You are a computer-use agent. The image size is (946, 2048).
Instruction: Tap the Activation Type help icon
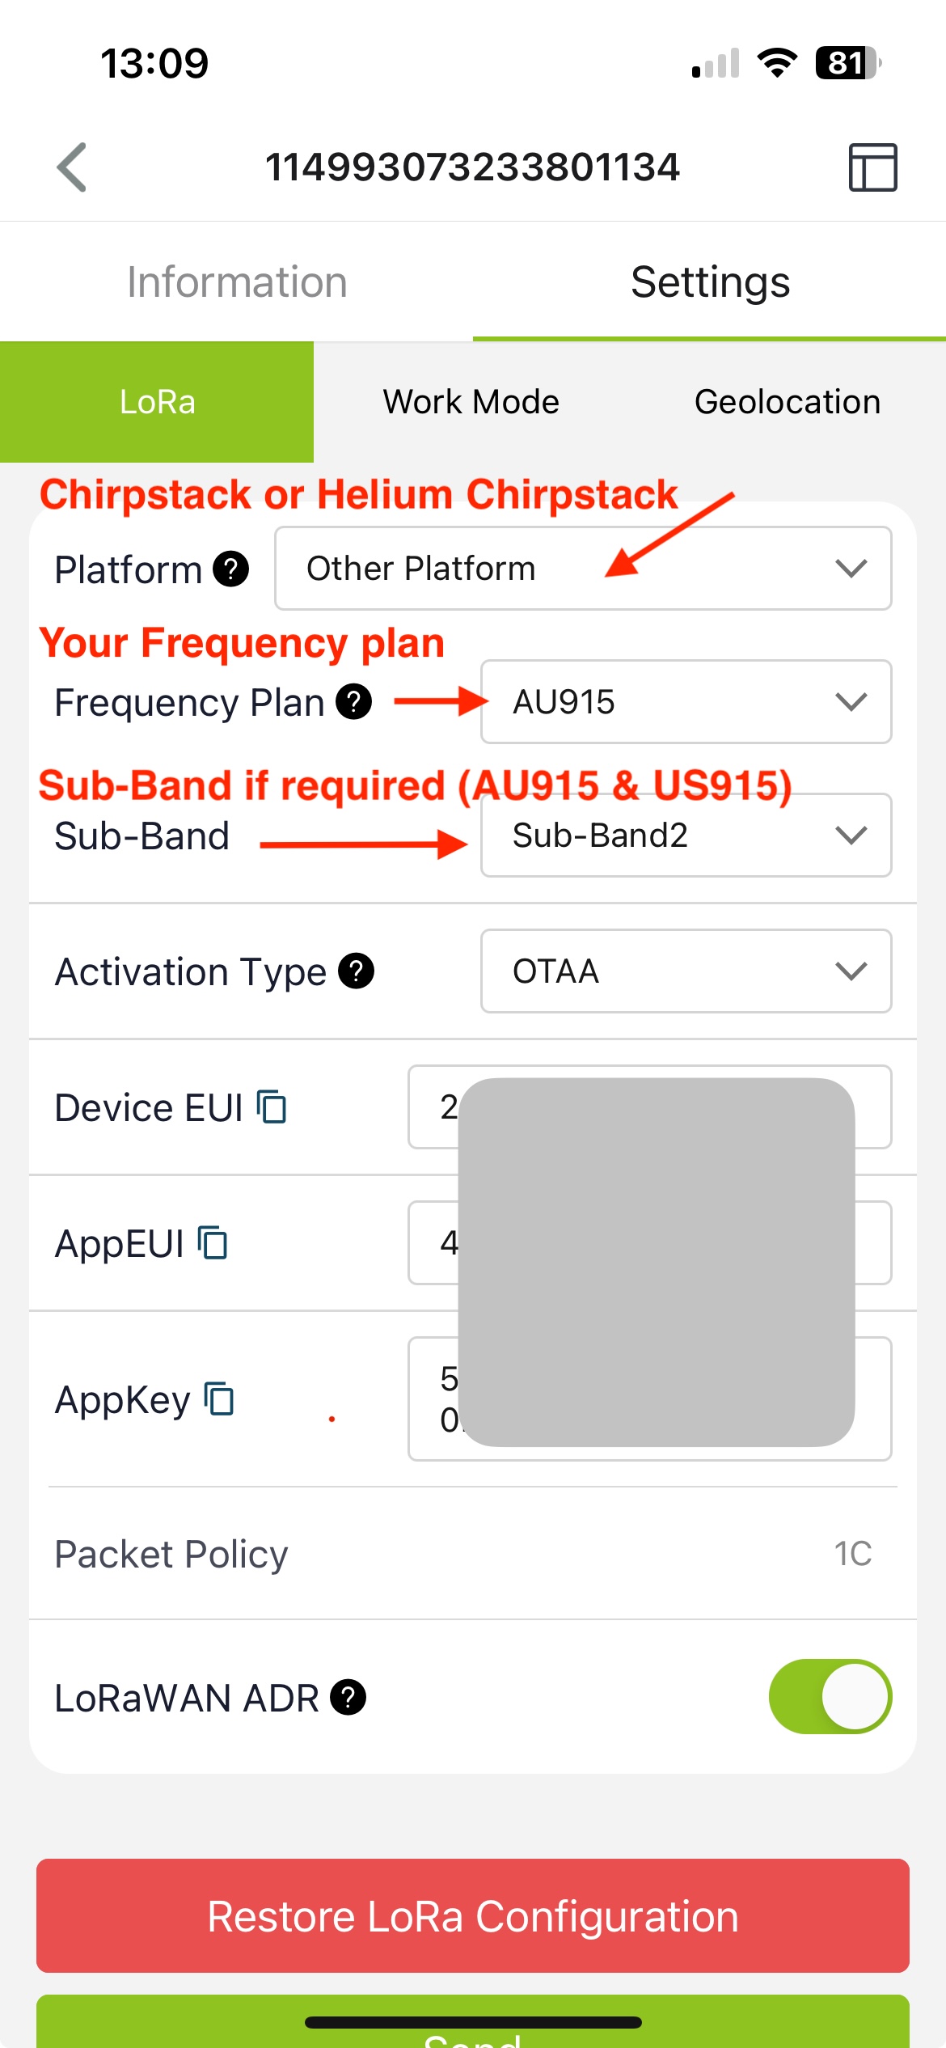[357, 971]
